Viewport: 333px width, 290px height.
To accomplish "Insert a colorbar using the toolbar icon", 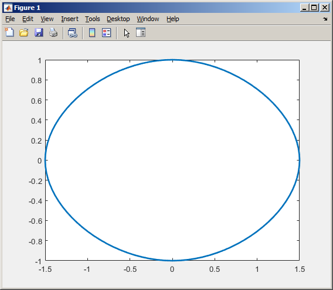I will click(92, 33).
